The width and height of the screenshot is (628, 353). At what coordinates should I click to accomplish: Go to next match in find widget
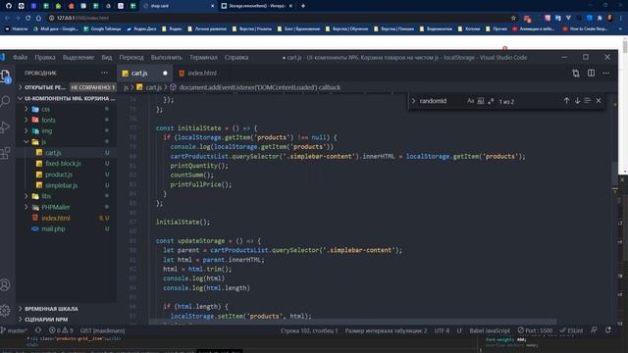(x=577, y=101)
